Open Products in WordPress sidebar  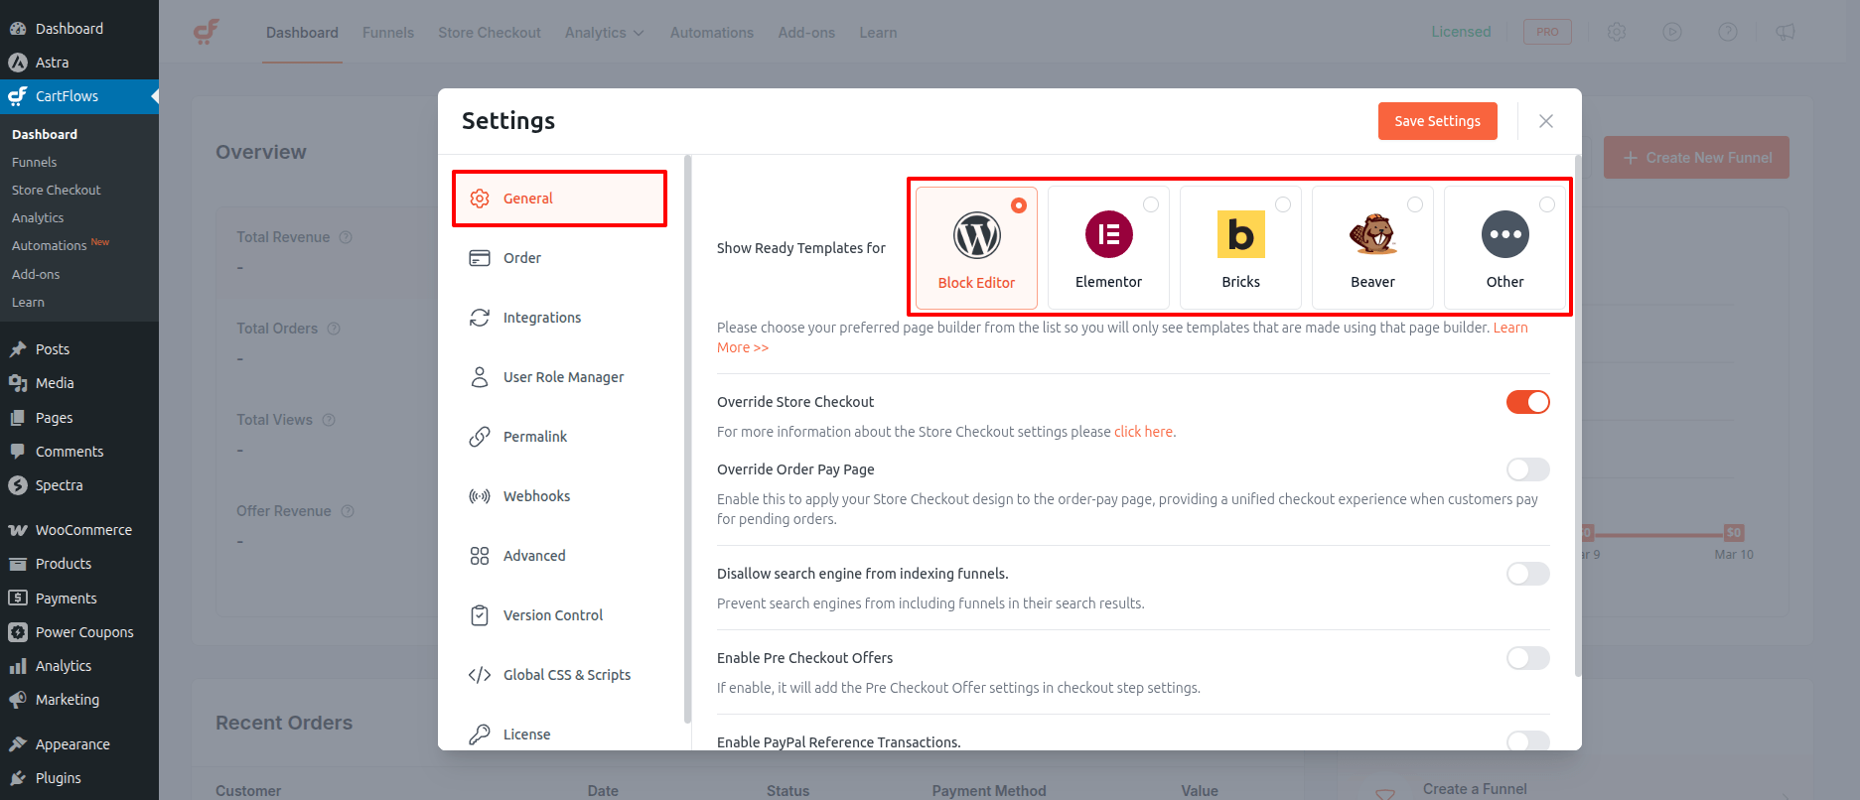coord(79,564)
